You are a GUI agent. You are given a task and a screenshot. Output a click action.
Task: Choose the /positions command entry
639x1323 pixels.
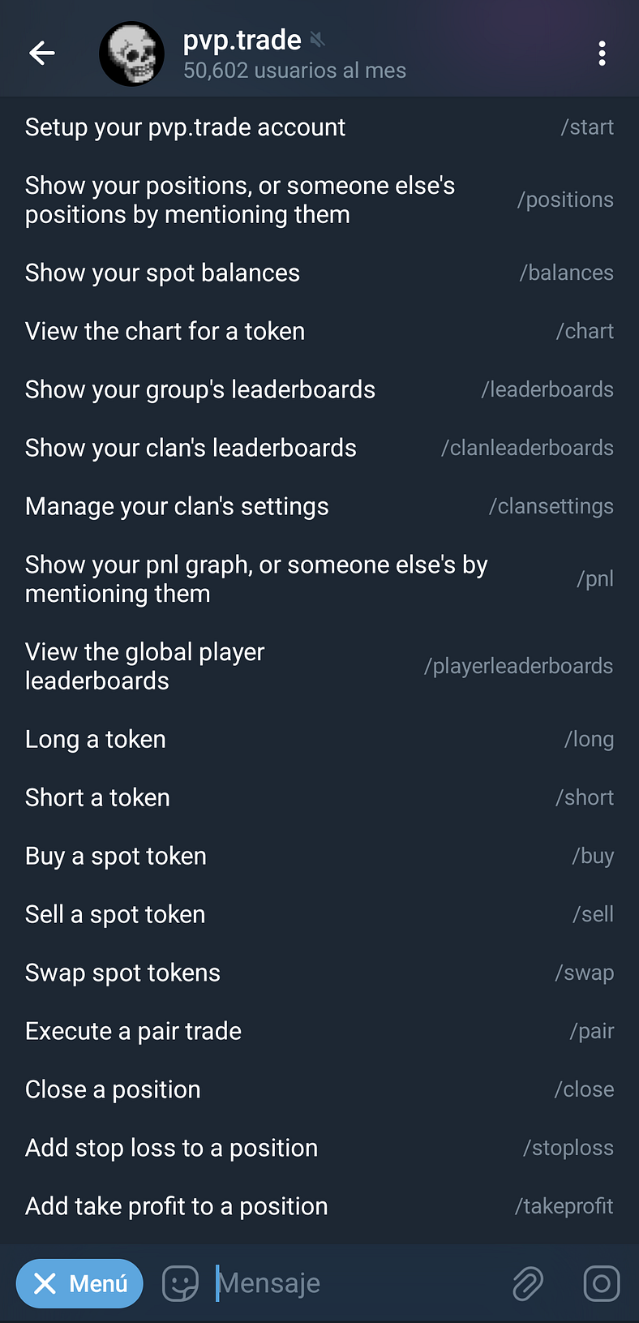point(319,200)
